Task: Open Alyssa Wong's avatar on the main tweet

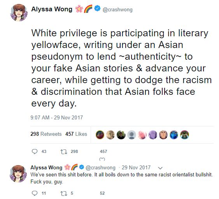Action: tap(19, 12)
